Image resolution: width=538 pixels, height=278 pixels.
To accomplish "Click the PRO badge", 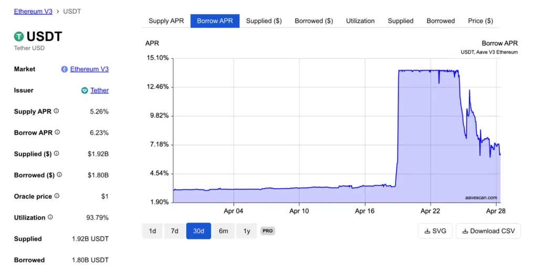I will (x=267, y=231).
